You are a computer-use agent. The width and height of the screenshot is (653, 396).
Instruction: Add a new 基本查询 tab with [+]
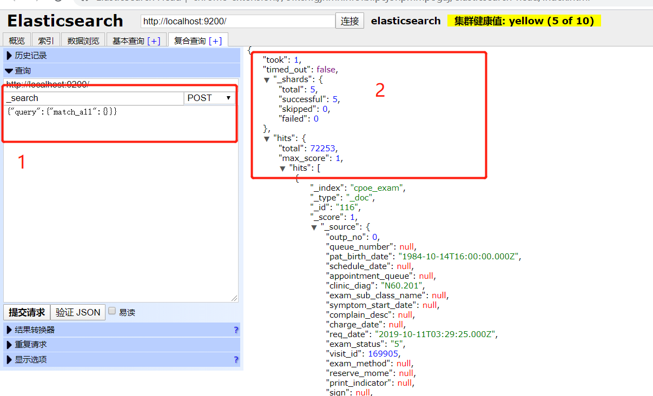(154, 41)
